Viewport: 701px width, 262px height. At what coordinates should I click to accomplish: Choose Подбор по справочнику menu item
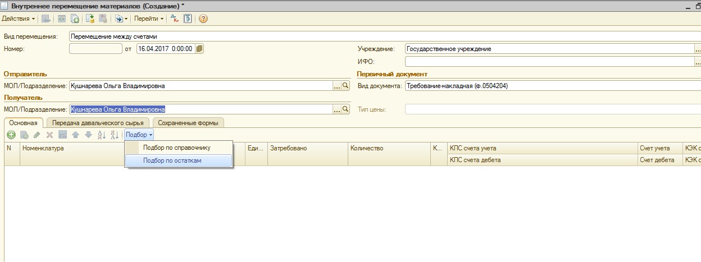coord(178,148)
